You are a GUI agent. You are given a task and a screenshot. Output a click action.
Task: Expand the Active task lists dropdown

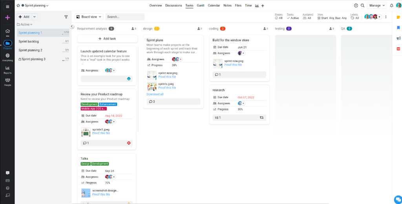pyautogui.click(x=25, y=24)
